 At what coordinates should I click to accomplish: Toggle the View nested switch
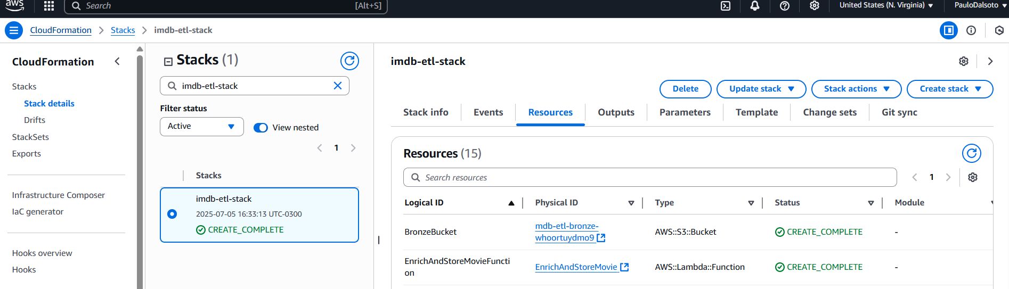(x=261, y=128)
